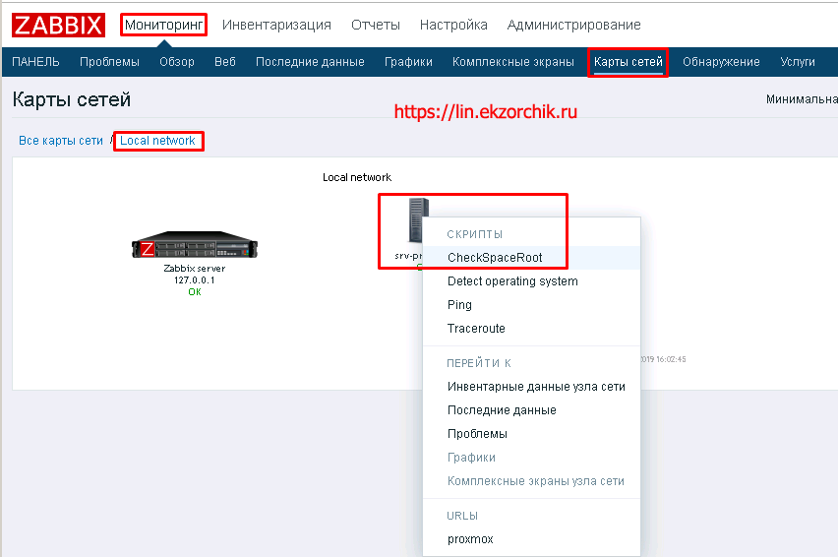The width and height of the screenshot is (838, 557).
Task: Open the Последние данные submenu tab
Action: tap(310, 62)
